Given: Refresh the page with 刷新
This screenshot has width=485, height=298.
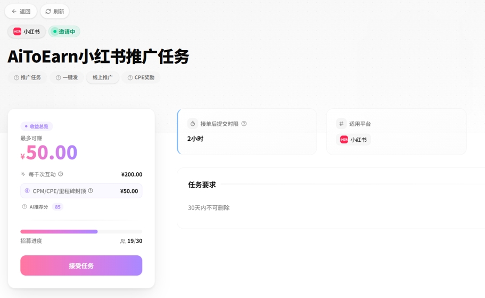Looking at the screenshot, I should coord(55,12).
